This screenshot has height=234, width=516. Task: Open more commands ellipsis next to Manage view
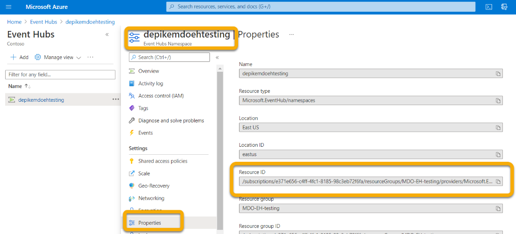(90, 57)
